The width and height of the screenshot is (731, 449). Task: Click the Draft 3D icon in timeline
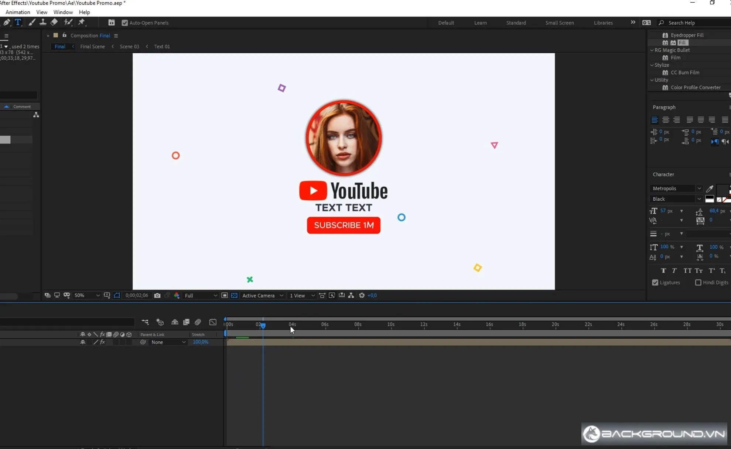(x=160, y=322)
